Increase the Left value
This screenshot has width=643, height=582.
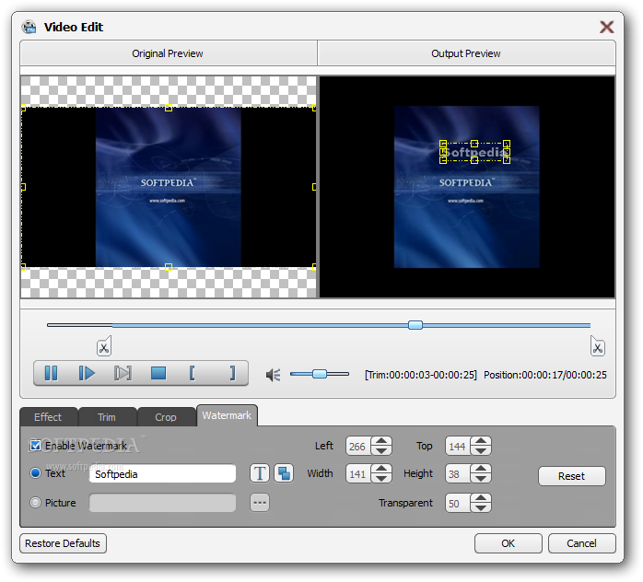(x=381, y=441)
